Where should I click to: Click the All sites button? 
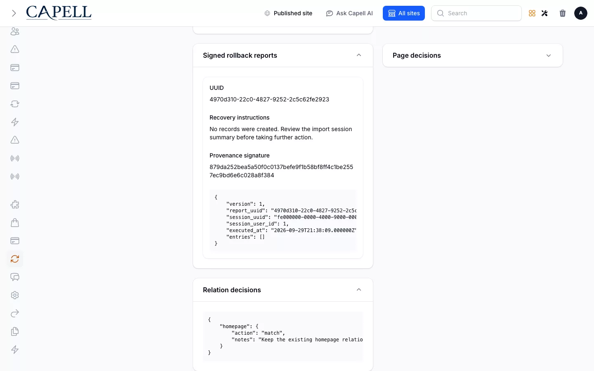point(404,13)
